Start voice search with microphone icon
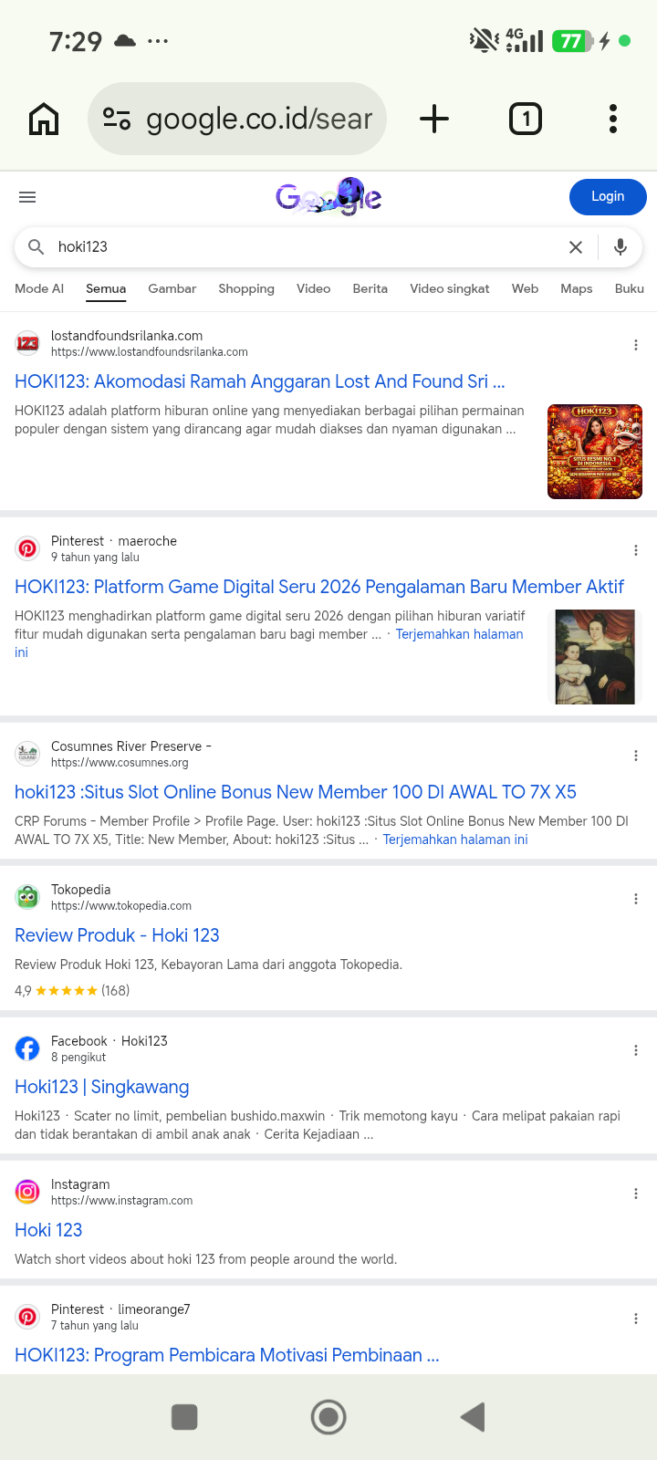The image size is (657, 1460). pyautogui.click(x=620, y=247)
